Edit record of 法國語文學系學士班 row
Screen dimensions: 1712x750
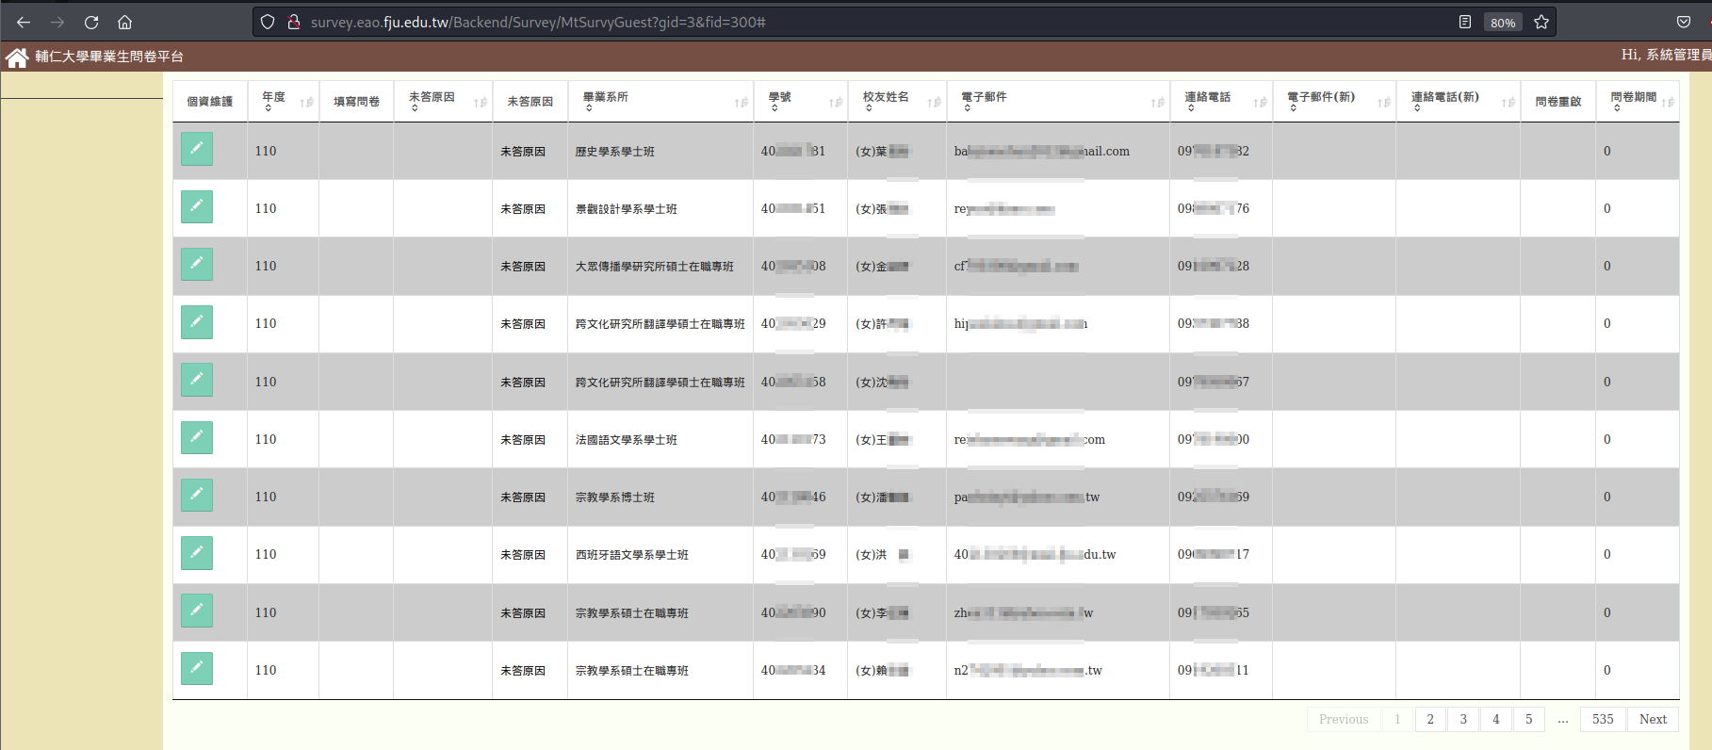pos(197,437)
